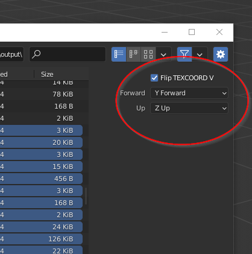
Task: Open filter settings dropdown arrow
Action: [200, 54]
